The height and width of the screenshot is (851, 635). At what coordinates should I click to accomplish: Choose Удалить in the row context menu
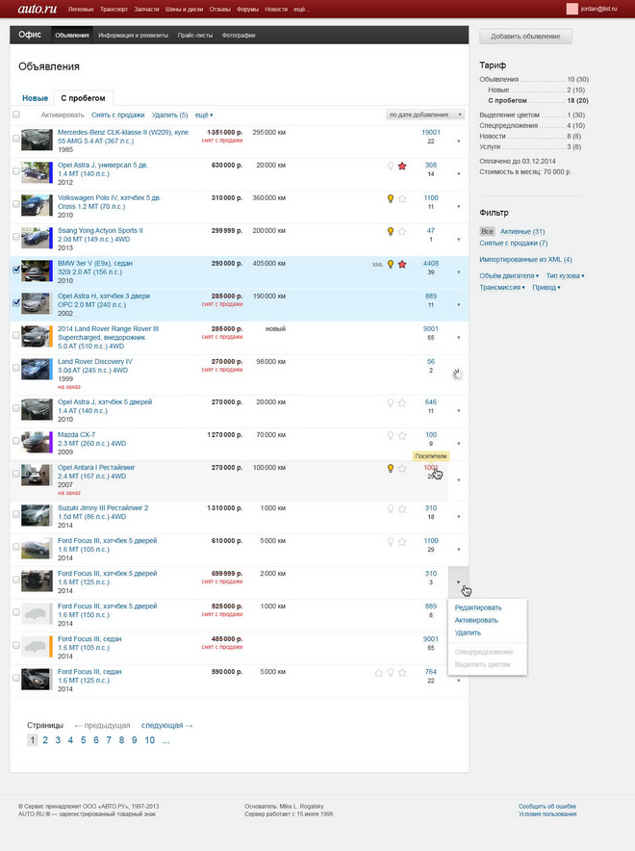468,632
